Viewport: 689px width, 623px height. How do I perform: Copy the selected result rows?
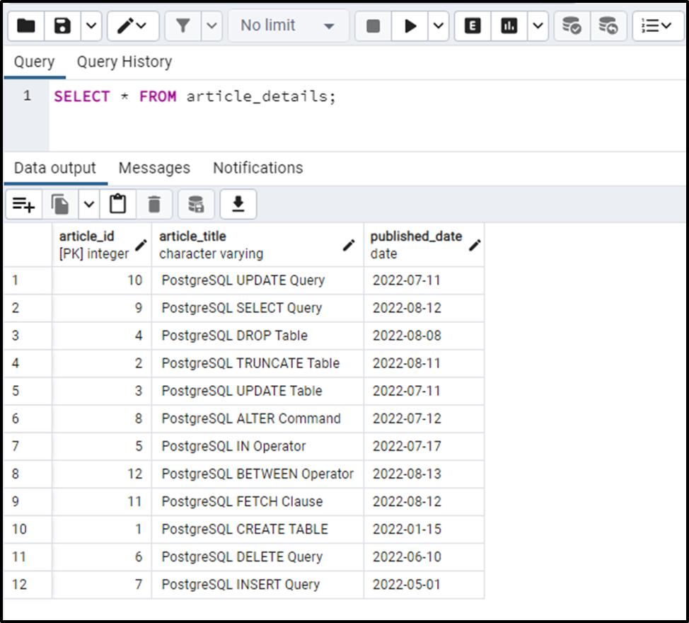(60, 204)
